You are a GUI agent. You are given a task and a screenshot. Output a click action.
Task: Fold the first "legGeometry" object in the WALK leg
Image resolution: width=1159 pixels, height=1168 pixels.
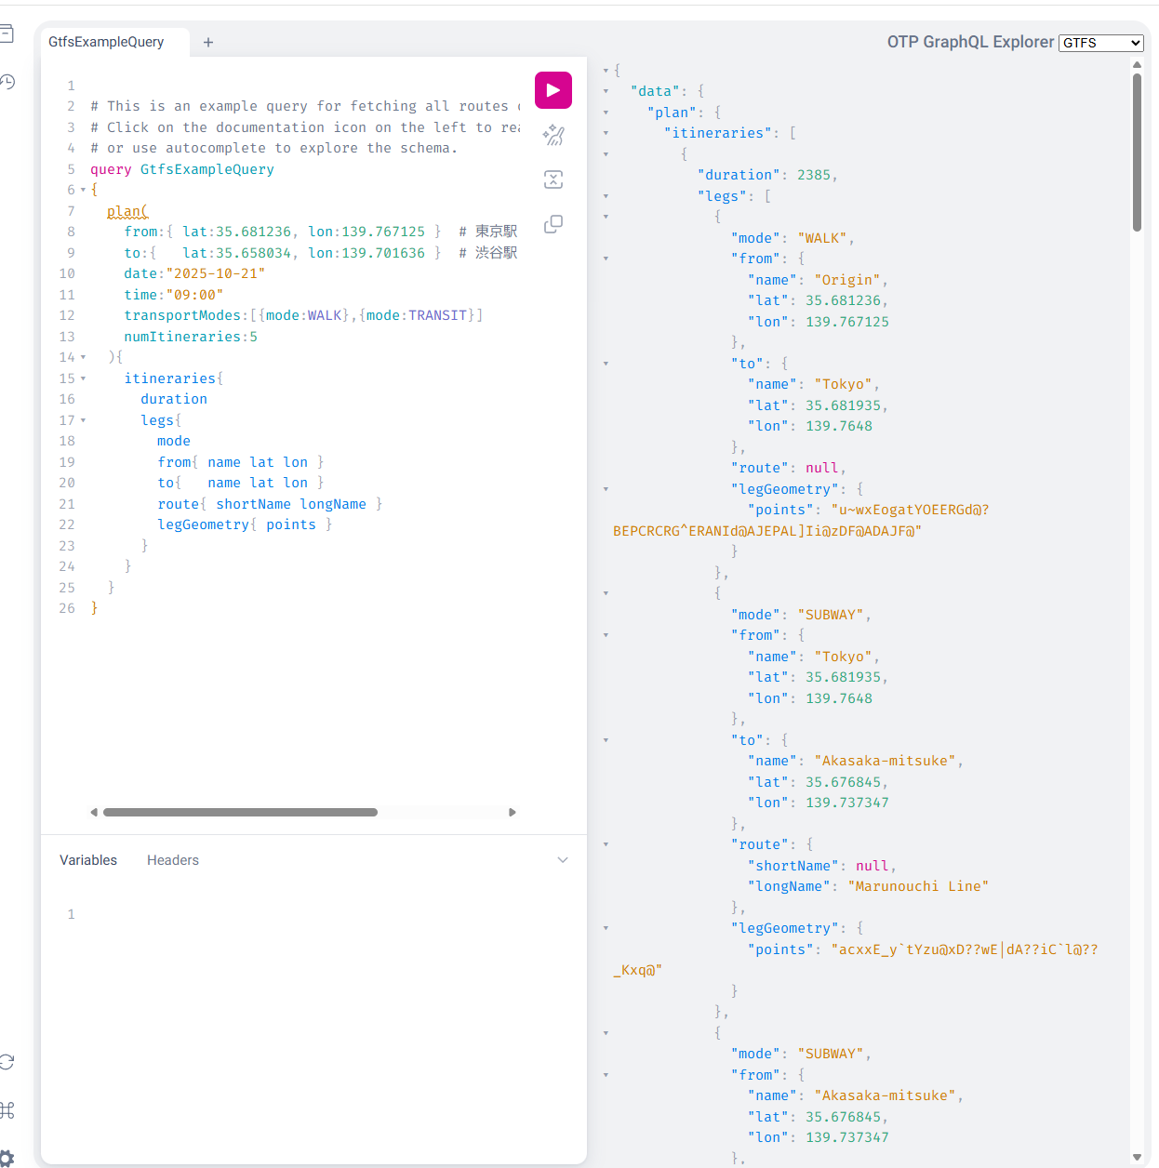(606, 489)
